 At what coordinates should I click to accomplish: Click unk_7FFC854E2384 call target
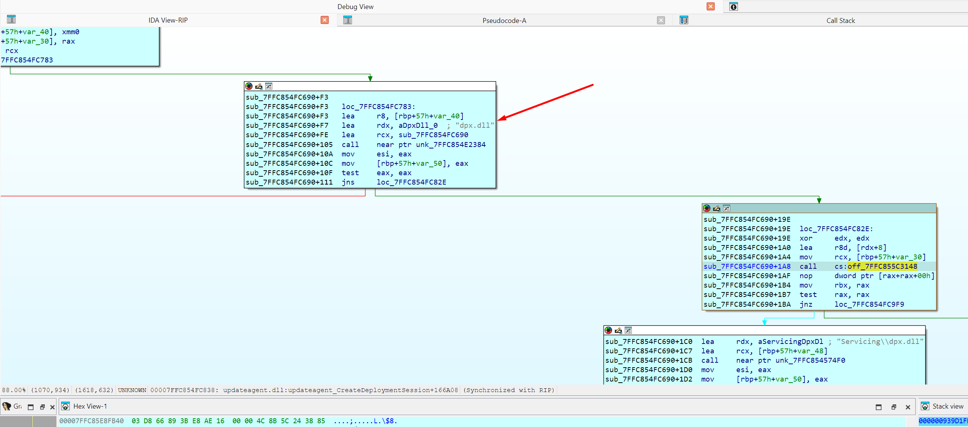coord(451,145)
